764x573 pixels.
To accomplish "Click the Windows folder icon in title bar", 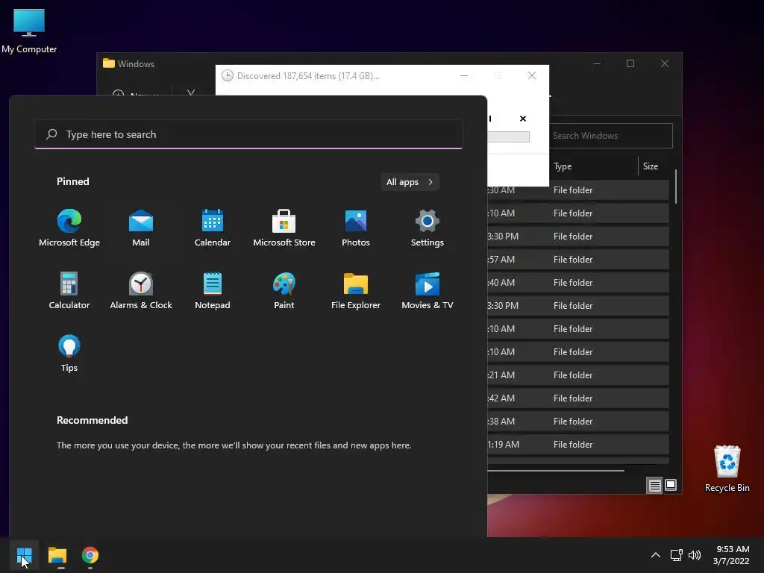I will (x=109, y=63).
